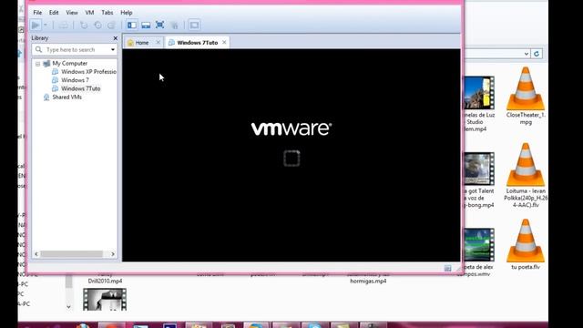Screen dimensions: 583x328
Task: Select My Computer in the library
Action: (x=69, y=63)
